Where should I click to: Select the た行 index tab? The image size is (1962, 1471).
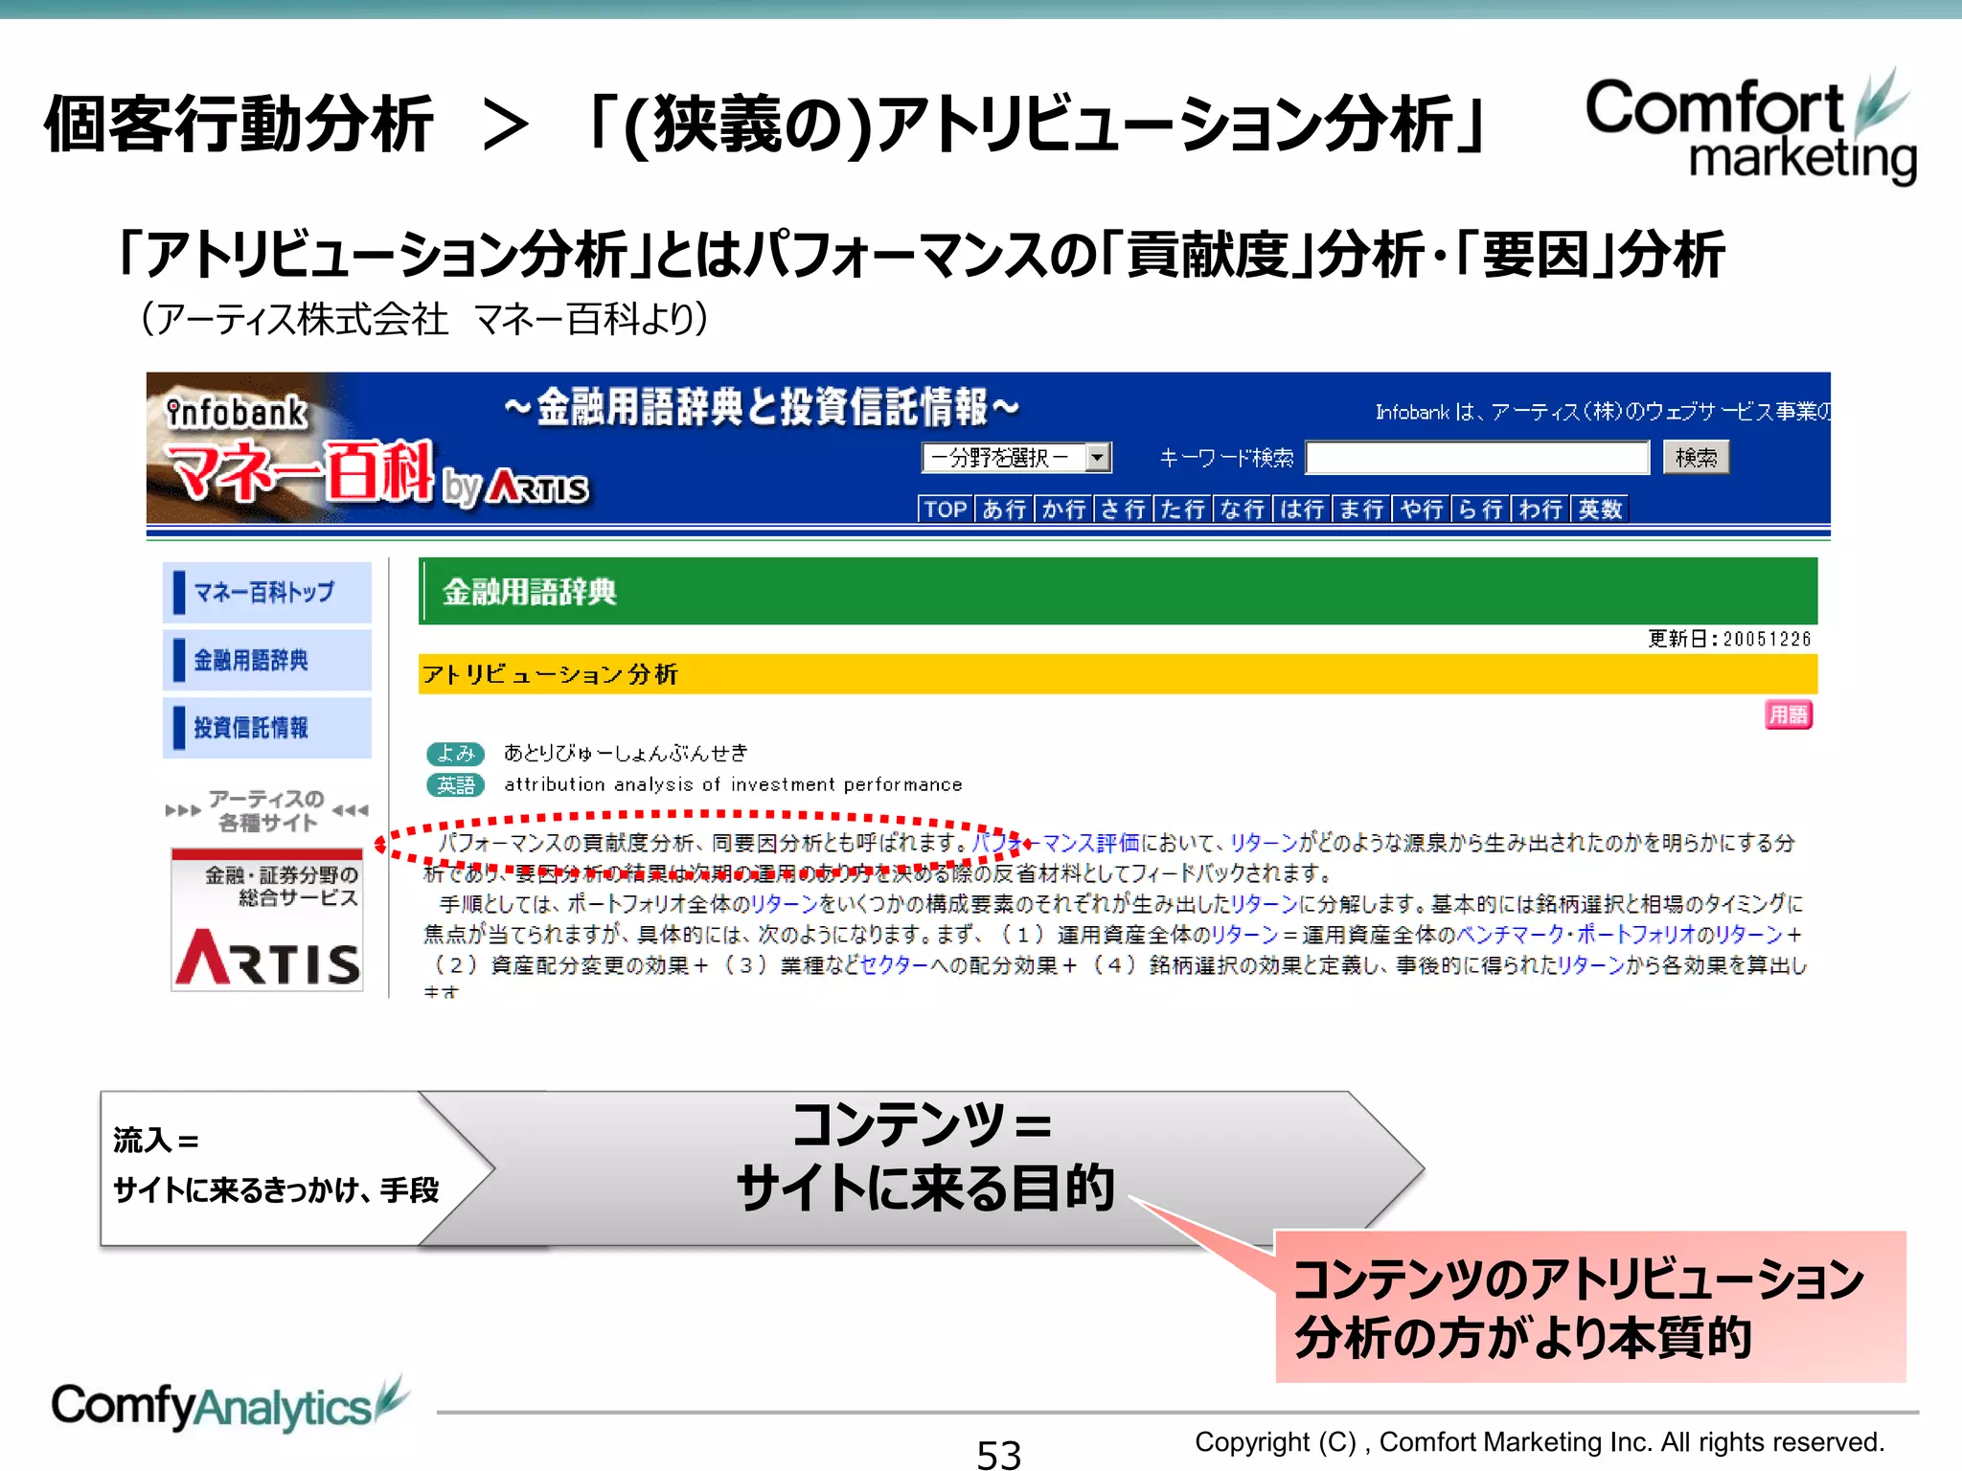1182,509
